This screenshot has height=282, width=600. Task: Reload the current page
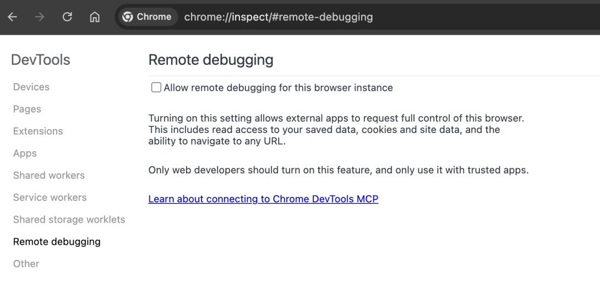point(67,17)
